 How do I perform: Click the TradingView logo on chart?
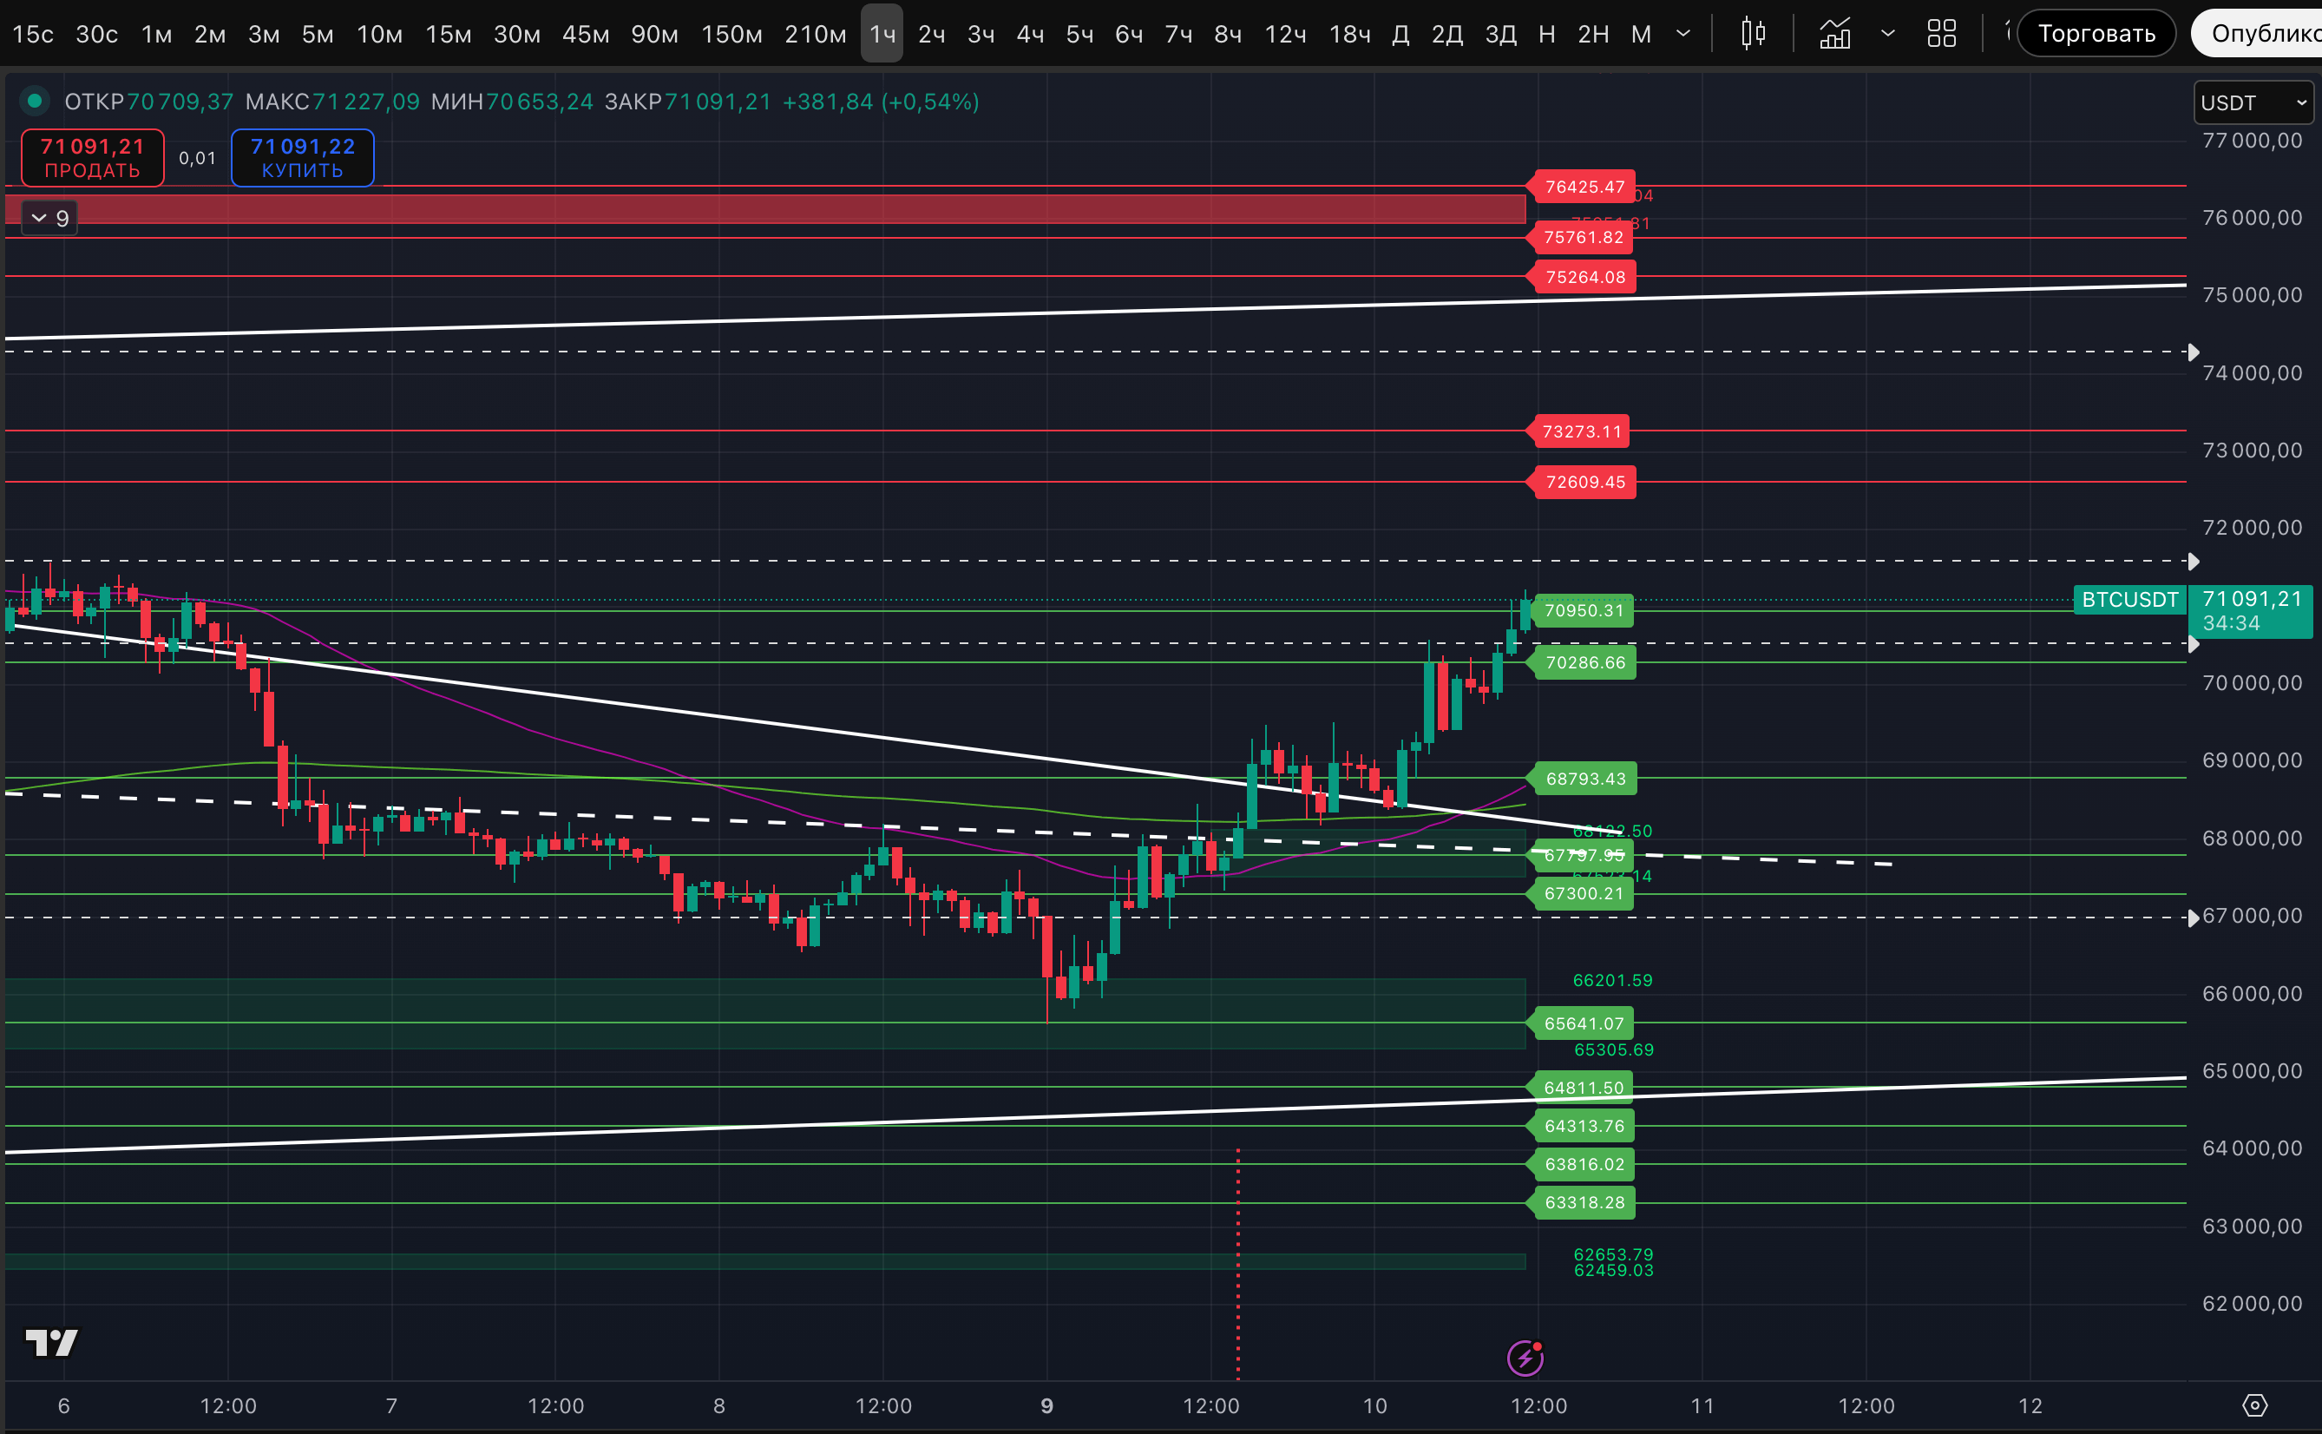tap(51, 1342)
